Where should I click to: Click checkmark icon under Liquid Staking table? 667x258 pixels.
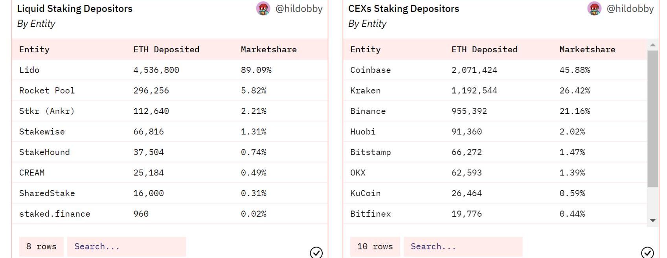click(316, 252)
